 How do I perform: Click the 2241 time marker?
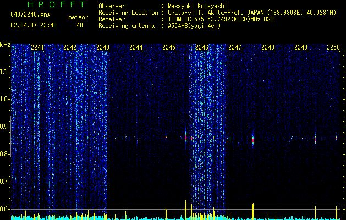37,47
